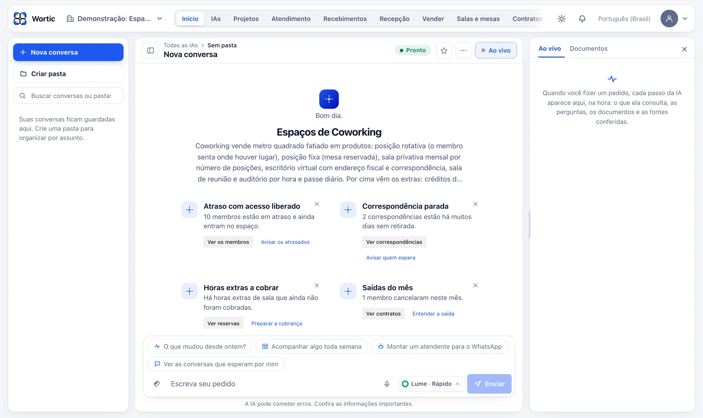Close the Ao vivo side panel
Image resolution: width=703 pixels, height=418 pixels.
pyautogui.click(x=684, y=49)
